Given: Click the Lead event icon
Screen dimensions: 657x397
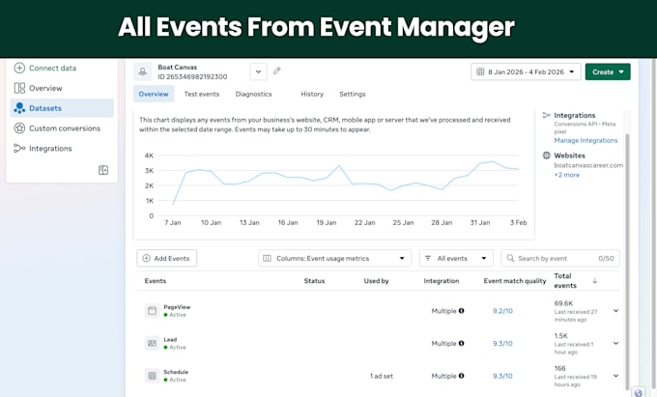Looking at the screenshot, I should pyautogui.click(x=152, y=344).
